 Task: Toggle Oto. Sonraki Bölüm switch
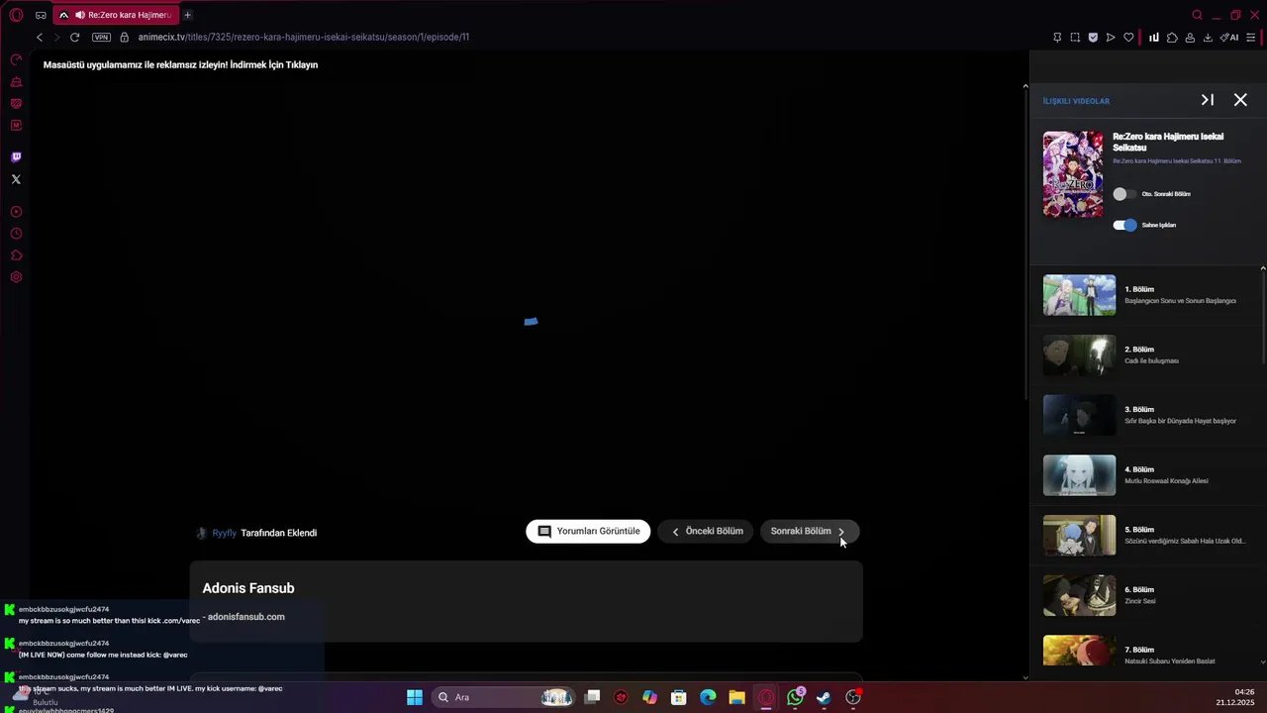[x=1124, y=194]
